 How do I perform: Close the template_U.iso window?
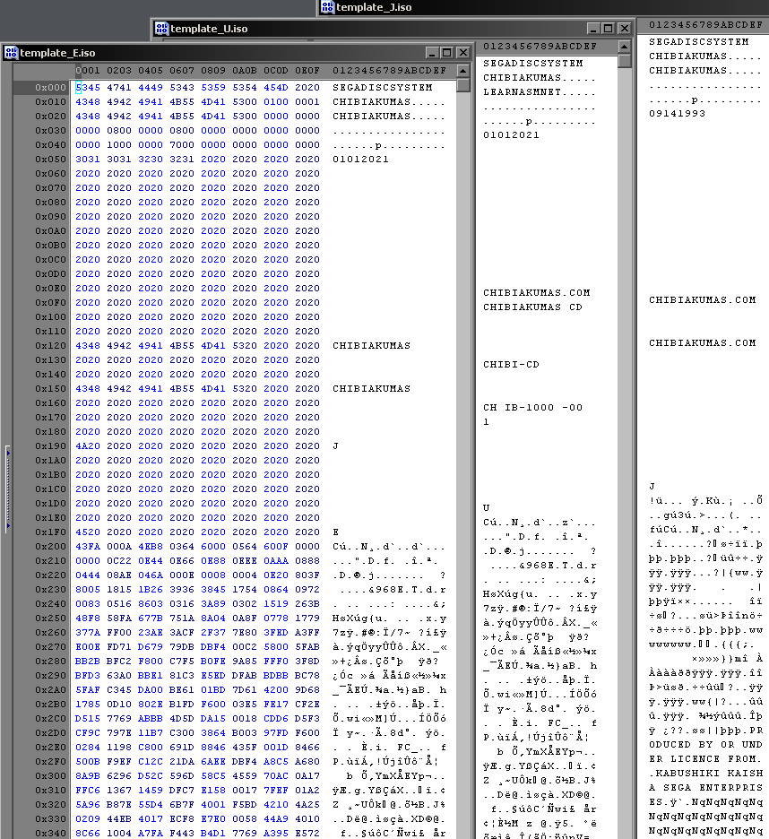[625, 29]
